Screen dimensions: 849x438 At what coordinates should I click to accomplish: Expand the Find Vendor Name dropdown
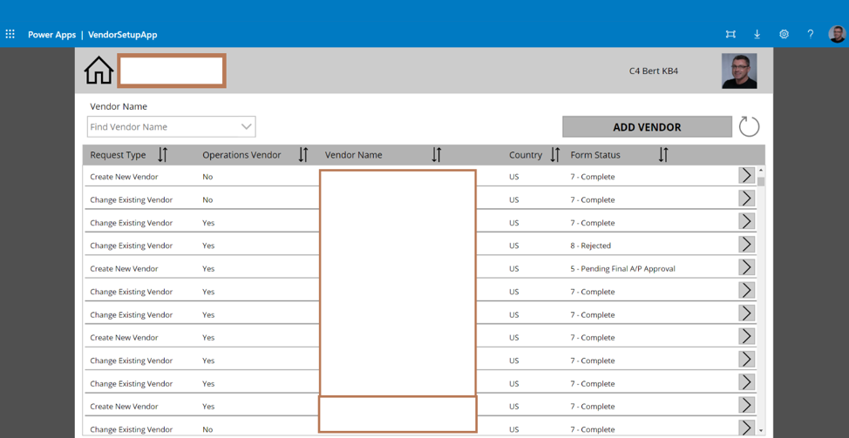click(246, 127)
